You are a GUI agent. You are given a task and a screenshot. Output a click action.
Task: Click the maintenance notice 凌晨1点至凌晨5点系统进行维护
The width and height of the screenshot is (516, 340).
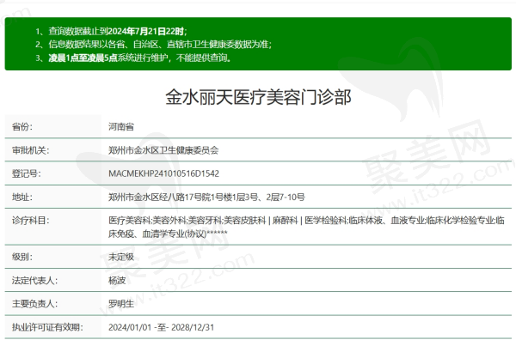pos(140,58)
